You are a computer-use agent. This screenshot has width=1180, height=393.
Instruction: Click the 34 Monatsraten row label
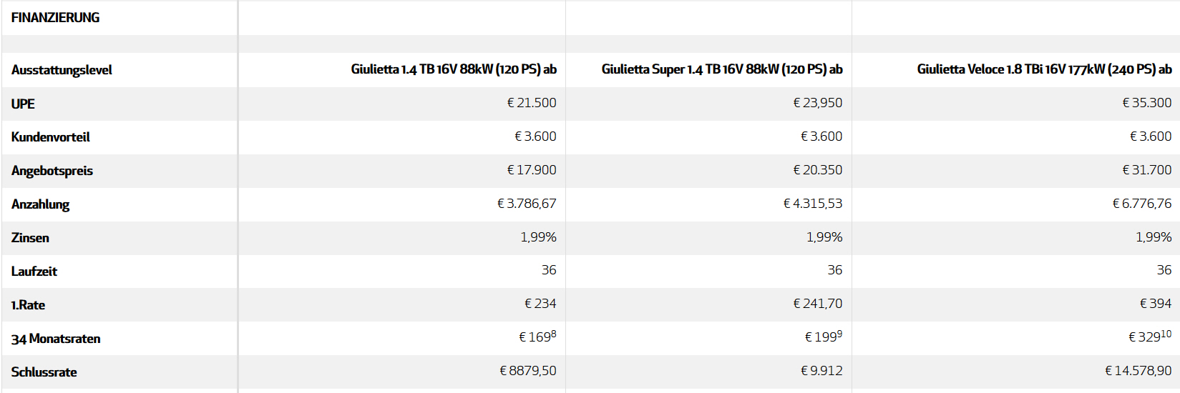[x=55, y=339]
